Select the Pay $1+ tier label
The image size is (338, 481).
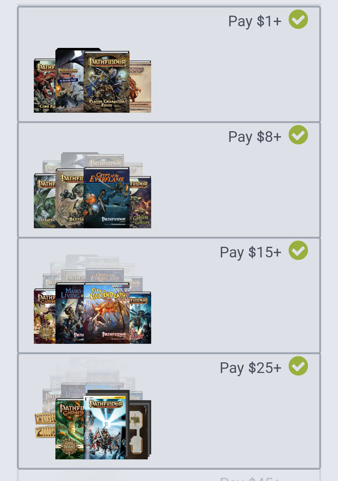(x=255, y=21)
